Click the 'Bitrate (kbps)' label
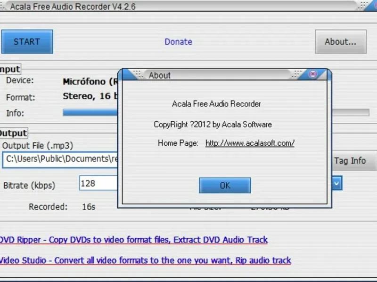The height and width of the screenshot is (282, 377). coord(29,185)
